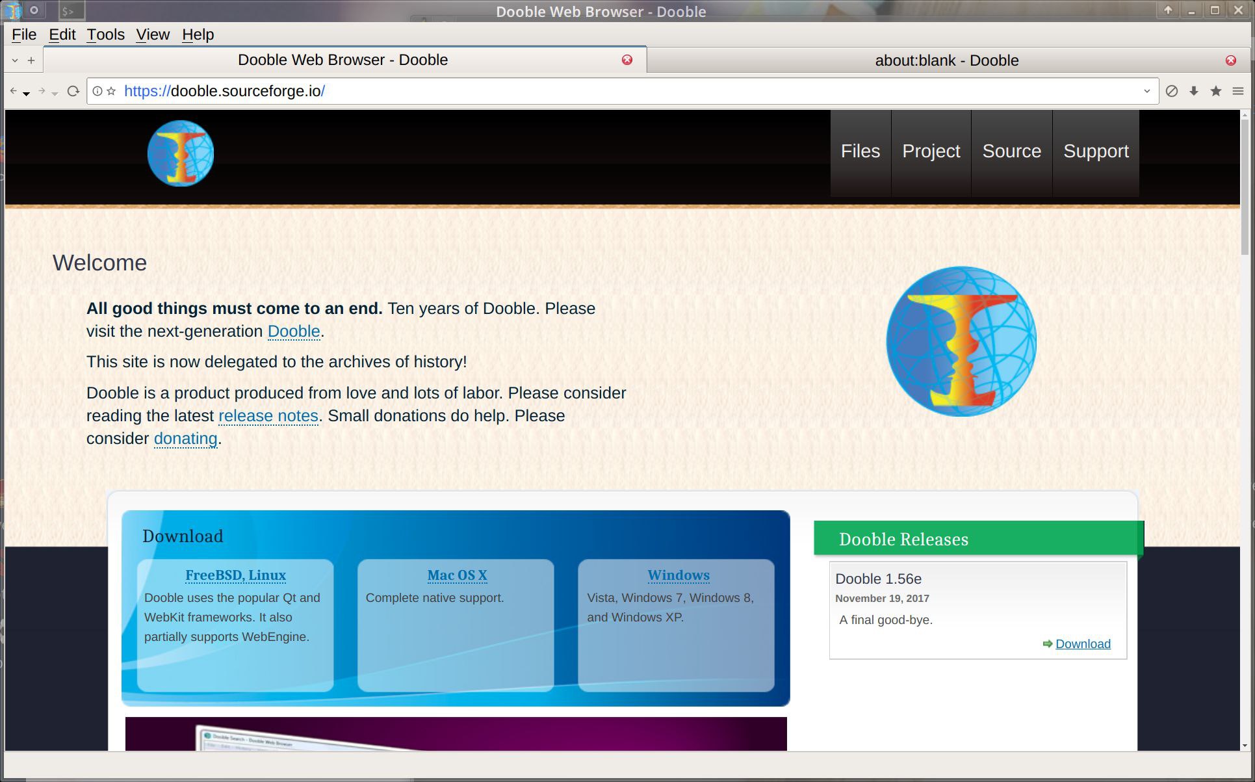Screen dimensions: 1255x782
Task: Click the Files navigation button
Action: [860, 151]
